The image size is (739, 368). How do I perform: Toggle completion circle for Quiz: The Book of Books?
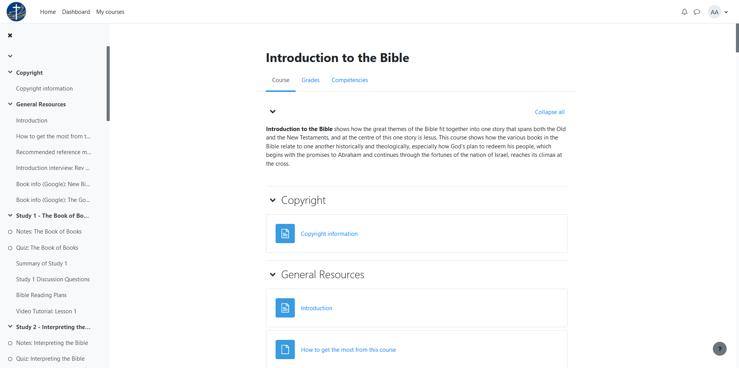(x=10, y=248)
